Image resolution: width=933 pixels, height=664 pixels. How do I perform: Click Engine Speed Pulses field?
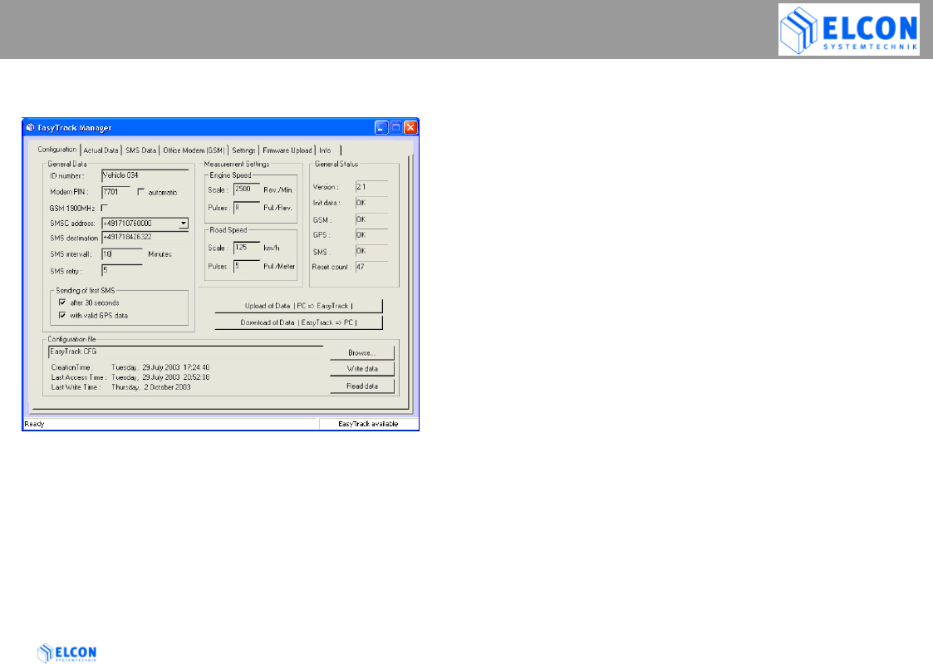[247, 208]
